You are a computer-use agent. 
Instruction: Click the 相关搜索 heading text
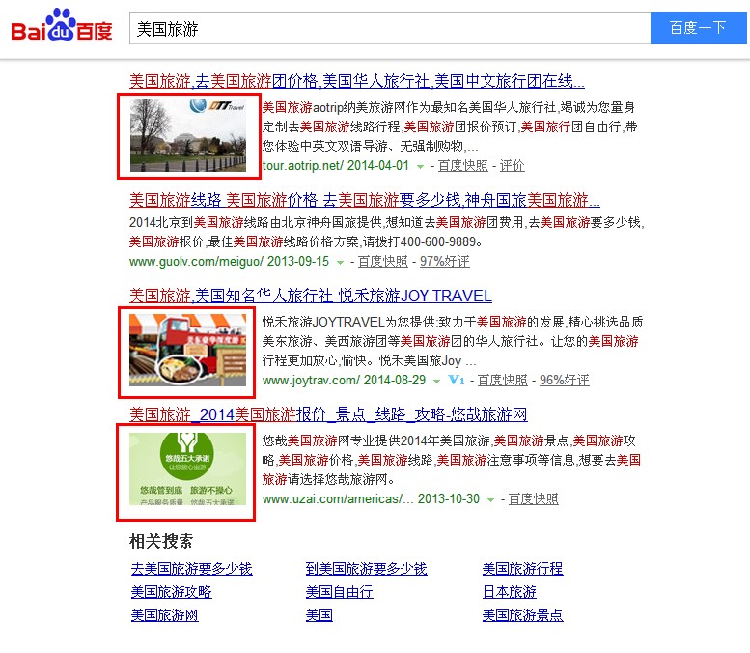161,542
